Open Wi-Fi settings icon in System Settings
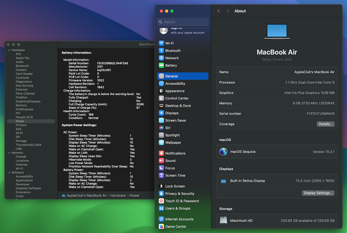This screenshot has width=347, height=233. 161,43
